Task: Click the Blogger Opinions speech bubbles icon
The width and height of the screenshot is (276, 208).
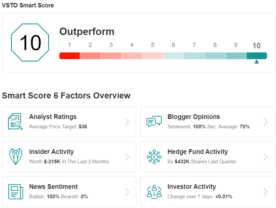Action: pyautogui.click(x=154, y=121)
